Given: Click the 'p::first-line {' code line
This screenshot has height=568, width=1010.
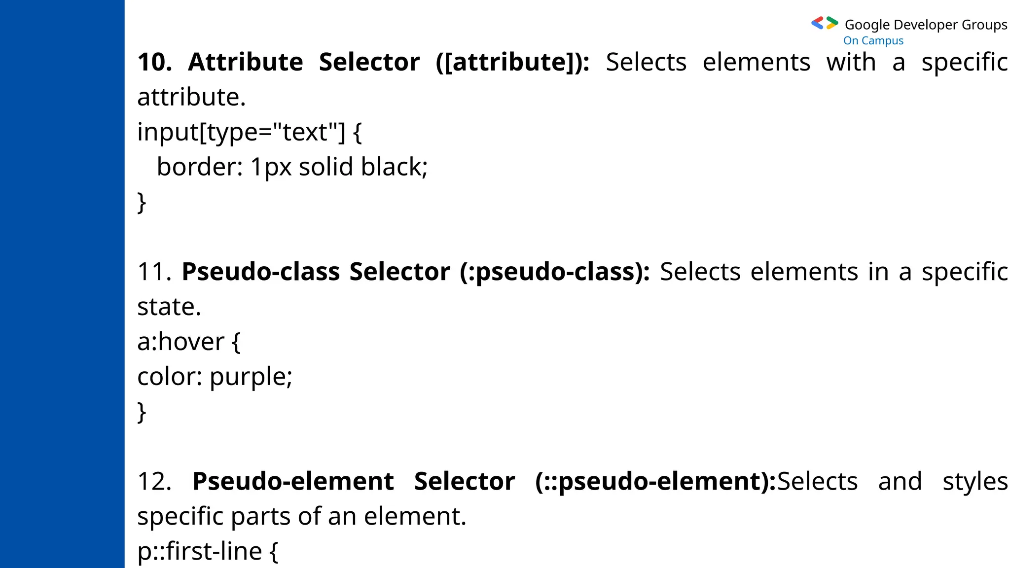Looking at the screenshot, I should 207,551.
